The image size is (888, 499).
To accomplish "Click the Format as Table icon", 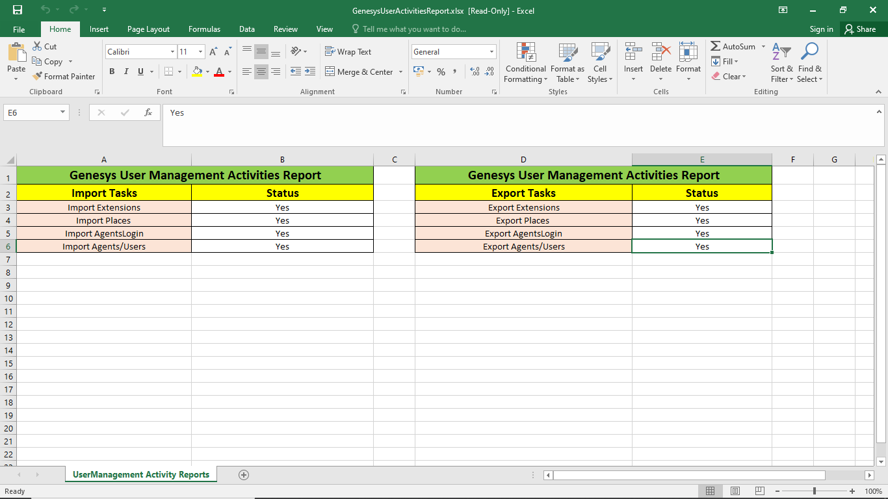I will click(568, 53).
